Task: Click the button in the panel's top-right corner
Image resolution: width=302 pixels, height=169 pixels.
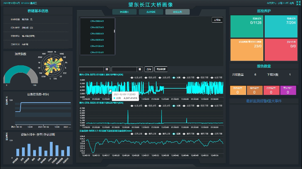Action: coord(217,20)
